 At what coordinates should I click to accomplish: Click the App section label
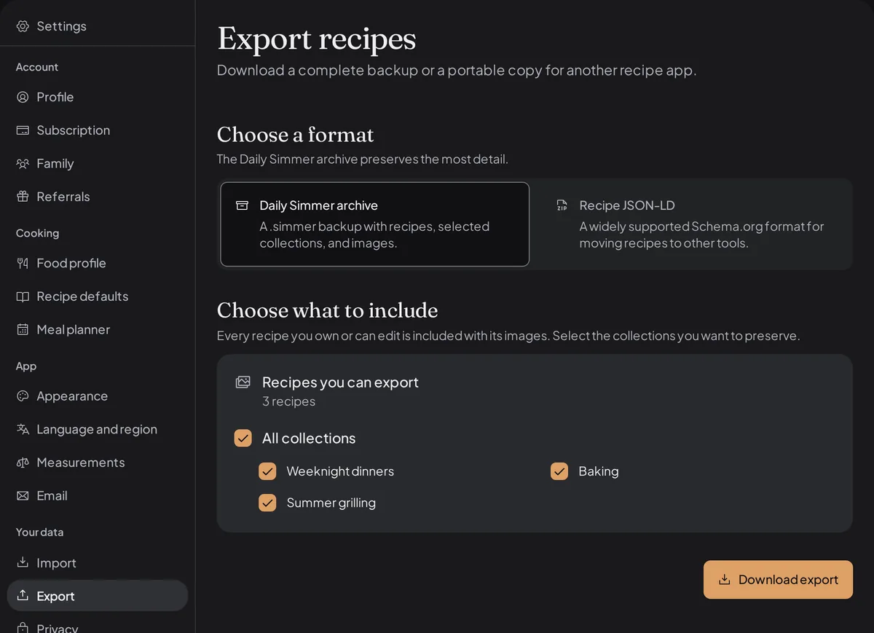[26, 366]
